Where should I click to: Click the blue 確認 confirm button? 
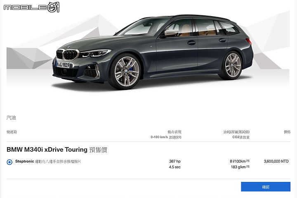click(266, 186)
